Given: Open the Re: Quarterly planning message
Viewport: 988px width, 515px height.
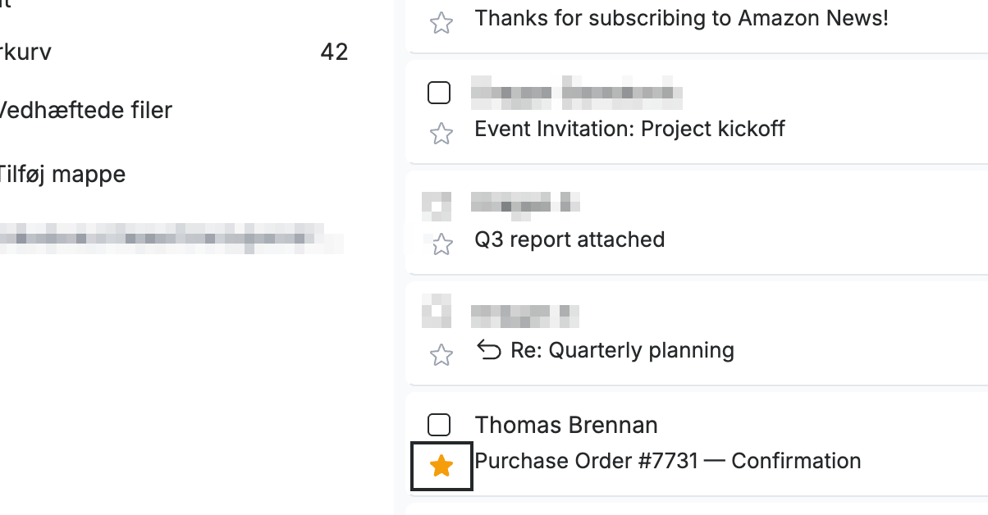Looking at the screenshot, I should (622, 350).
